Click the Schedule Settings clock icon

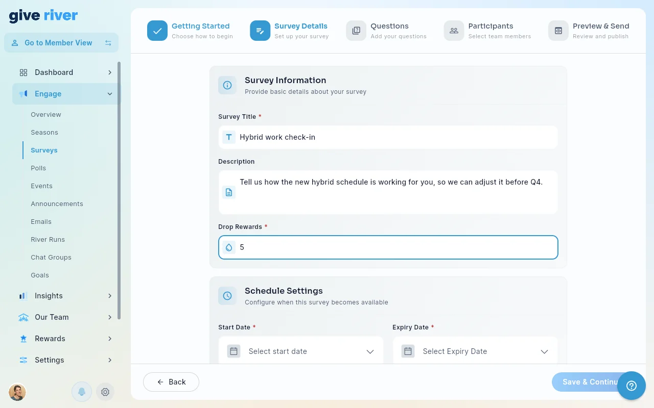tap(227, 296)
